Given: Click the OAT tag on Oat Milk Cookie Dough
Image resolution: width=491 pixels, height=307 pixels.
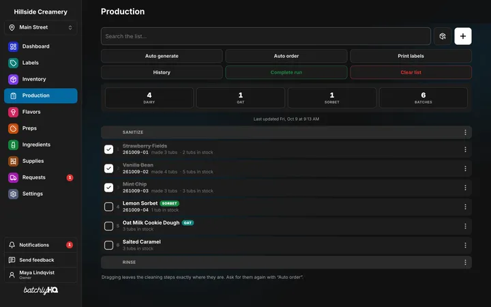Looking at the screenshot, I should (188, 222).
